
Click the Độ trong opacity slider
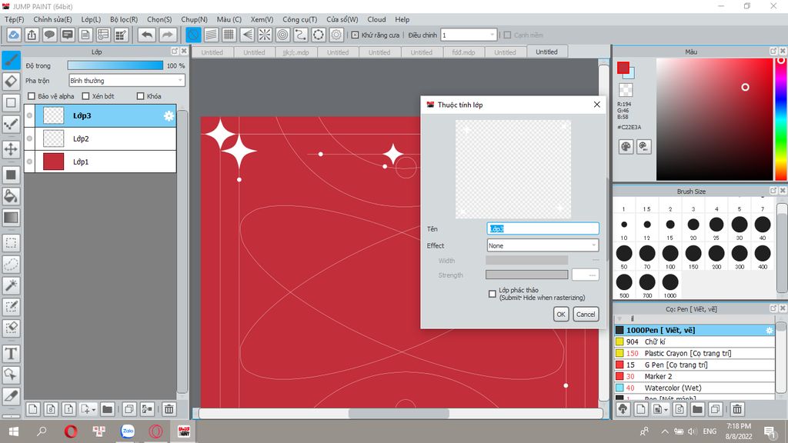tap(115, 65)
